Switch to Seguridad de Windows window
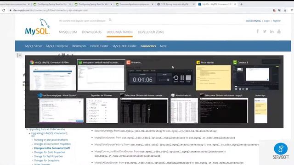Screen dimensions: 294x165 click(x=102, y=110)
